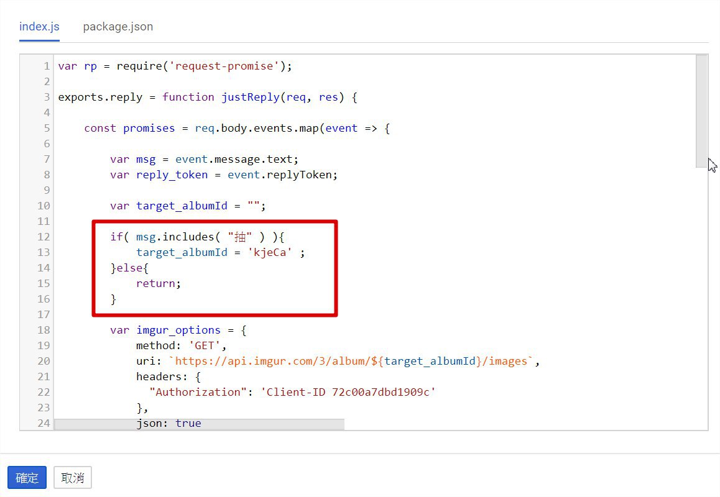
Task: Place cursor on the require('request-promise') line
Action: (174, 66)
